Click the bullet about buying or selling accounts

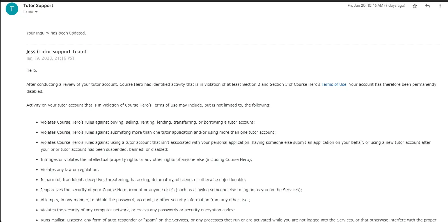(148, 122)
